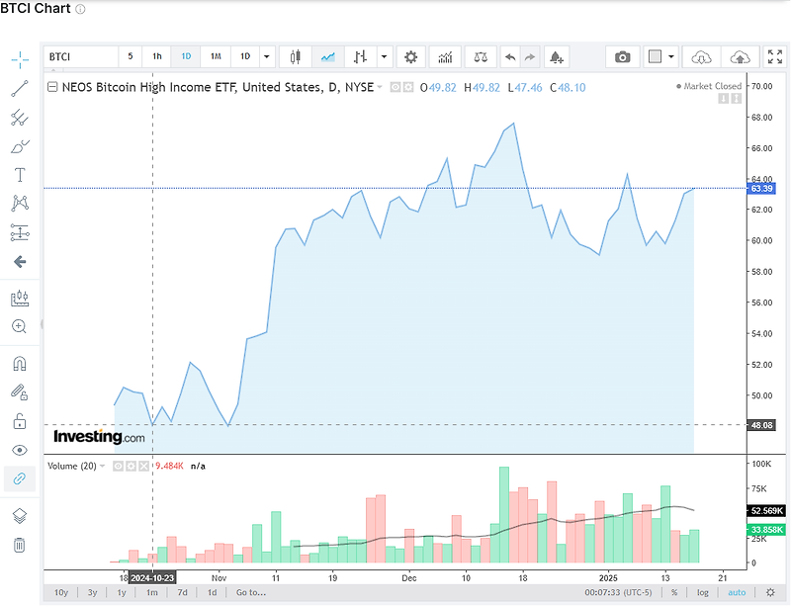This screenshot has height=606, width=791.
Task: Toggle hide all drawings eye icon
Action: tap(19, 451)
